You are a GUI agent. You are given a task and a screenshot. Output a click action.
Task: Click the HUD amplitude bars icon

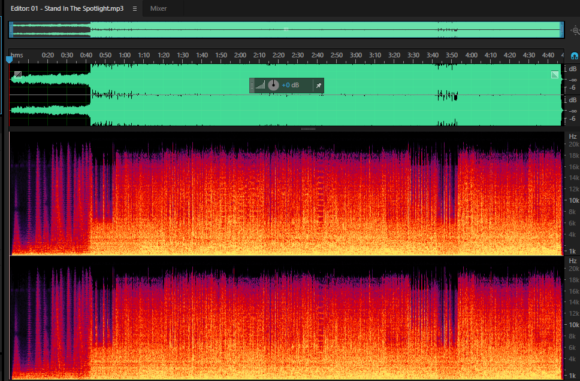point(260,86)
